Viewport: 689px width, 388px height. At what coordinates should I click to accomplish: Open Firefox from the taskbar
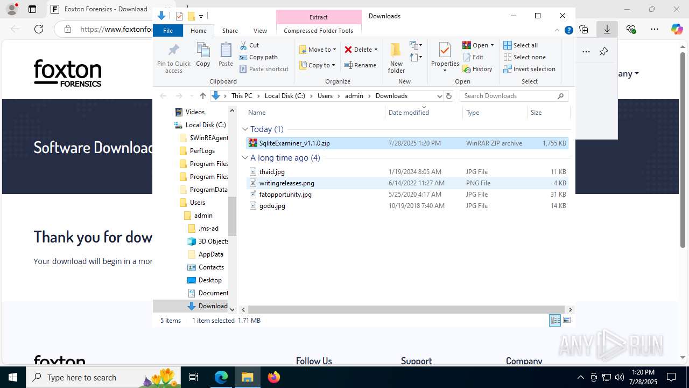pyautogui.click(x=274, y=377)
